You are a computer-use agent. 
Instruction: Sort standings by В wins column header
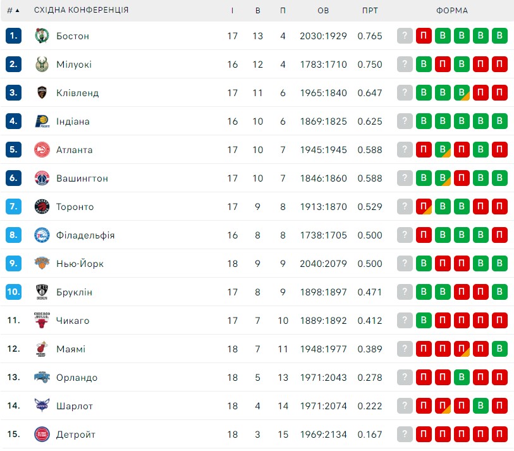coord(258,11)
